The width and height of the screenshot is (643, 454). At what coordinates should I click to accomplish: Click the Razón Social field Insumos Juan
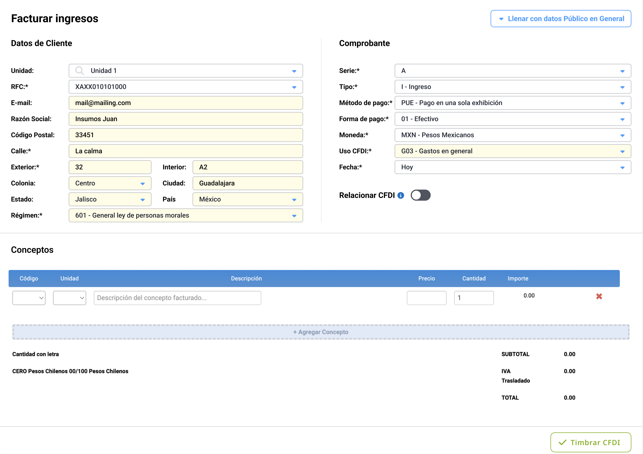(186, 119)
